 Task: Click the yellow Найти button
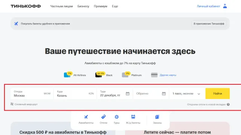218,93
